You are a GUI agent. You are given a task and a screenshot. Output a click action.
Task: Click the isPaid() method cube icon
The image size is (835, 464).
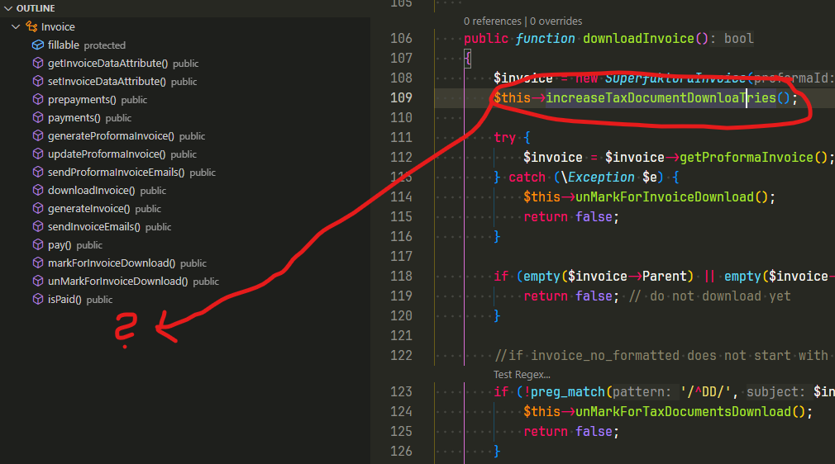tap(38, 300)
